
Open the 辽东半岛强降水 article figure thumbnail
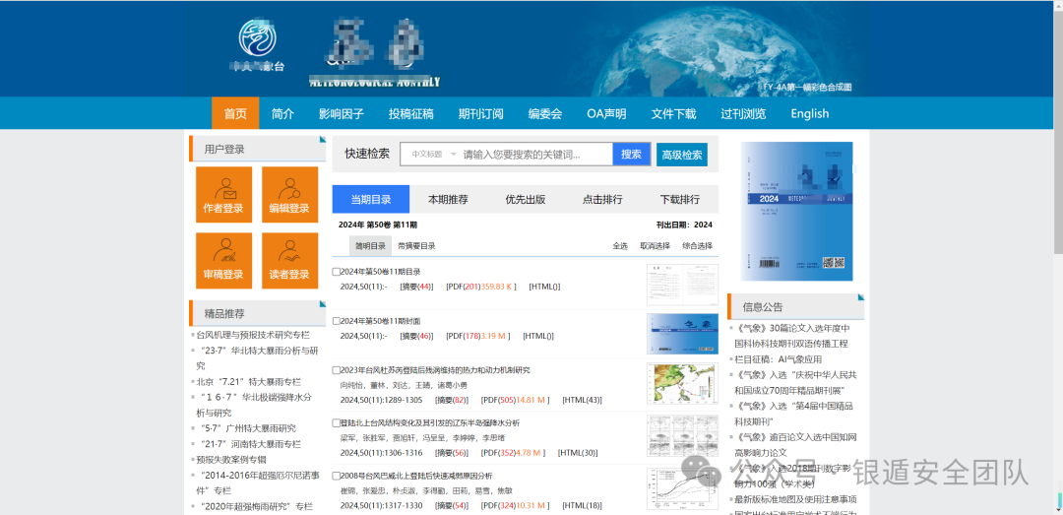(x=682, y=435)
